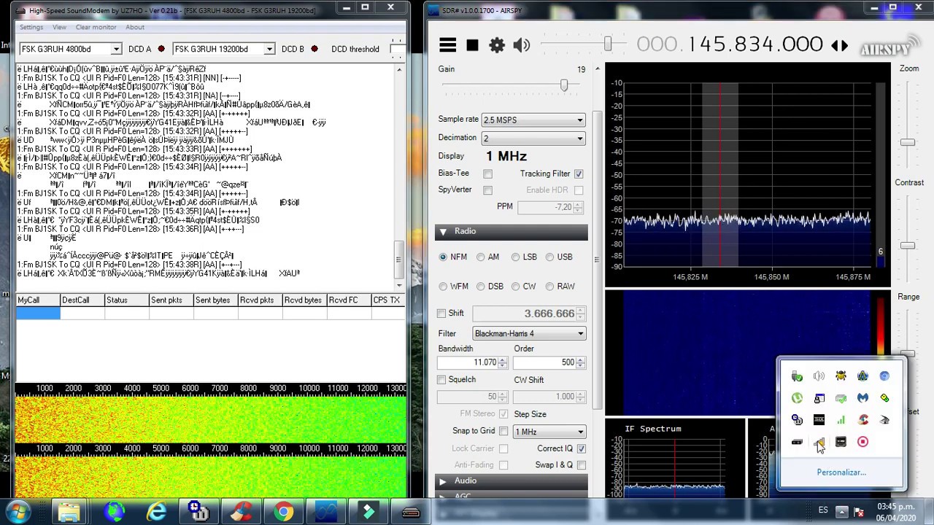Toggle the Swap I & Q checkbox
Screen dimensions: 934x525
(x=581, y=465)
